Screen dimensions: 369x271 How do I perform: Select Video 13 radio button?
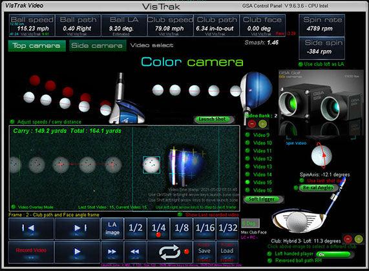point(248,166)
